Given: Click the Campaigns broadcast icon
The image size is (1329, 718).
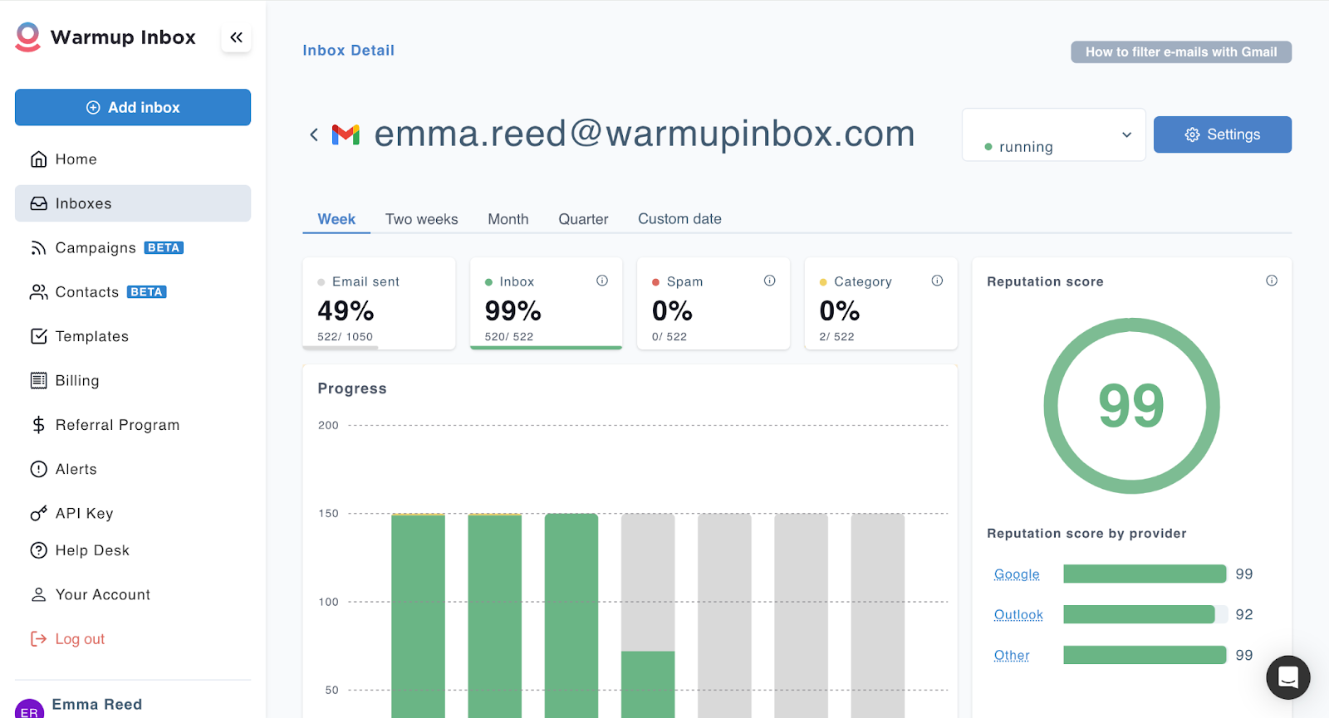Looking at the screenshot, I should pyautogui.click(x=38, y=248).
